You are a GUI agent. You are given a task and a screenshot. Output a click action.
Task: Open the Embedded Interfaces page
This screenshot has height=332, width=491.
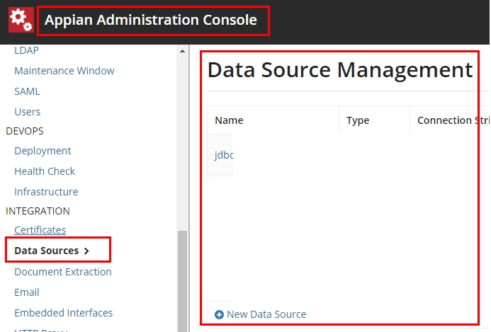tap(64, 313)
